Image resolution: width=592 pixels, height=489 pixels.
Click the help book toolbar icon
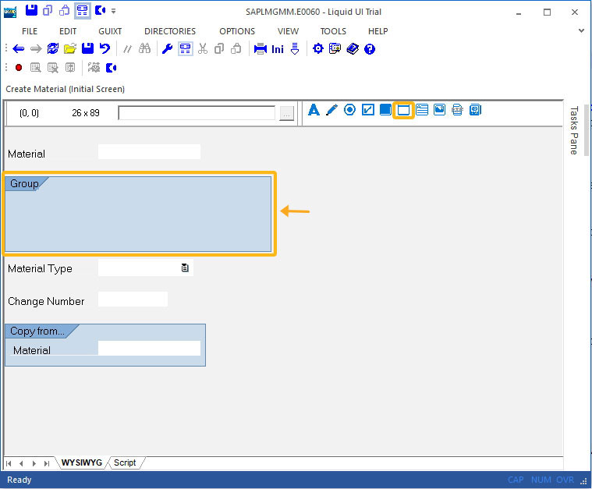[x=353, y=48]
